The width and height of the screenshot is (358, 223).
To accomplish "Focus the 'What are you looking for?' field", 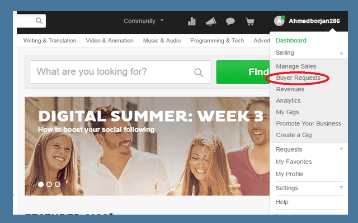I will tap(121, 72).
